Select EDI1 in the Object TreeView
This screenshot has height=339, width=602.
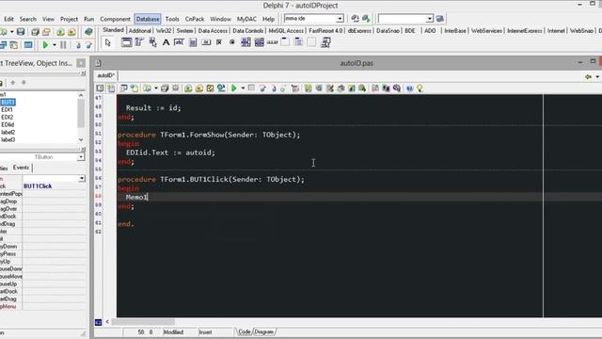point(8,110)
